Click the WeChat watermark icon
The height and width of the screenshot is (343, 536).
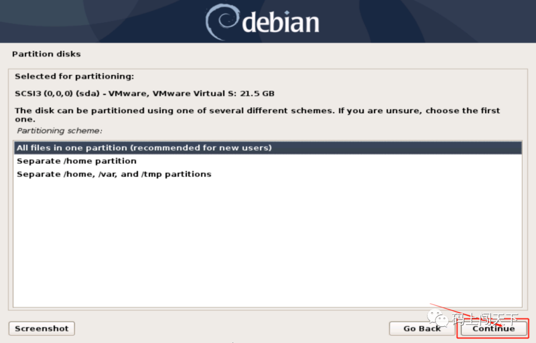pyautogui.click(x=438, y=319)
